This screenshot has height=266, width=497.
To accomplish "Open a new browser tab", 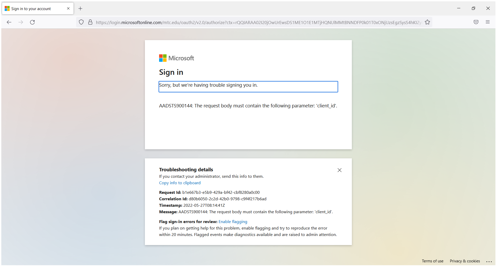I will pyautogui.click(x=80, y=9).
